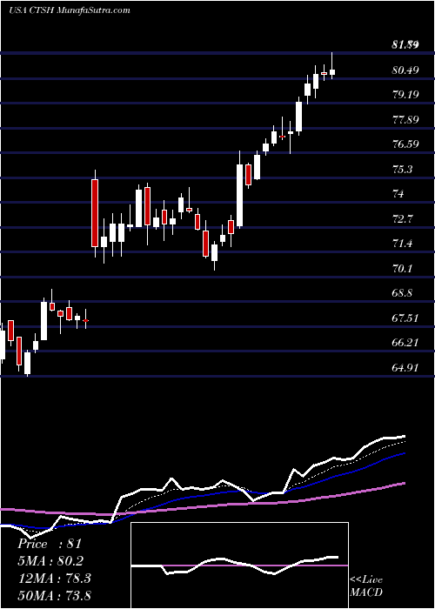Select the 79.19 price axis label

click(x=405, y=95)
